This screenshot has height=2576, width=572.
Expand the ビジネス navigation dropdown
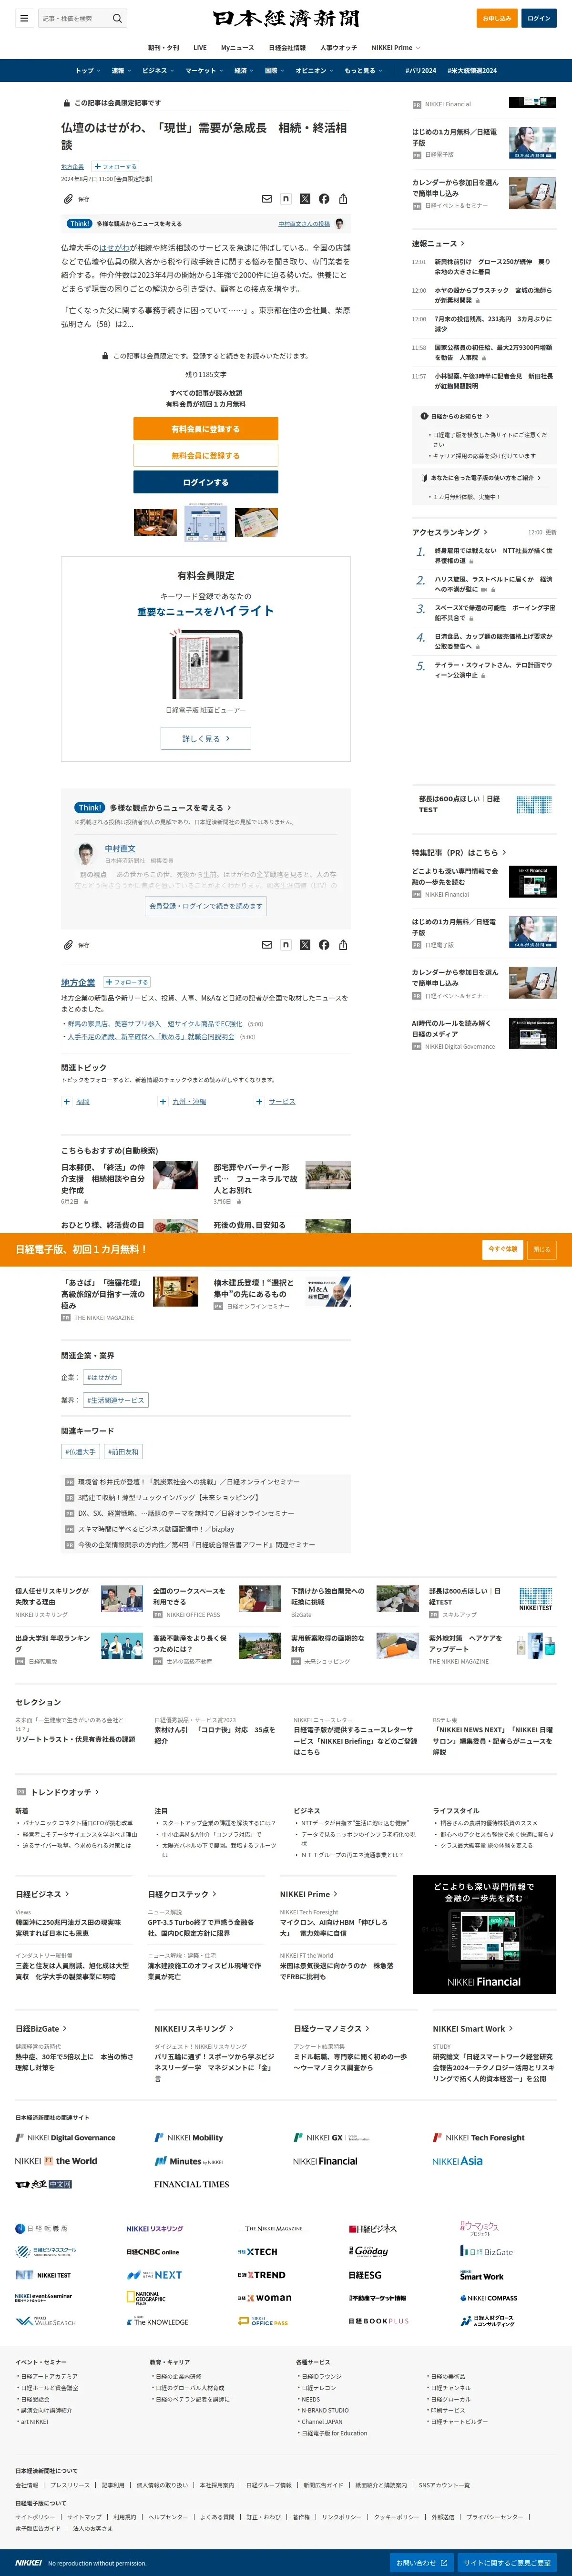(x=157, y=71)
